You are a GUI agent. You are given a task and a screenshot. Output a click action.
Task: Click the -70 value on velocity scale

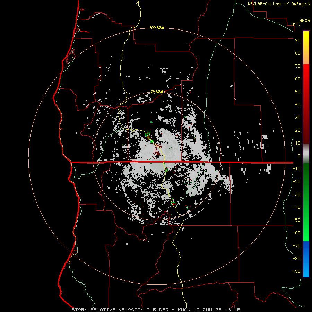(296, 246)
